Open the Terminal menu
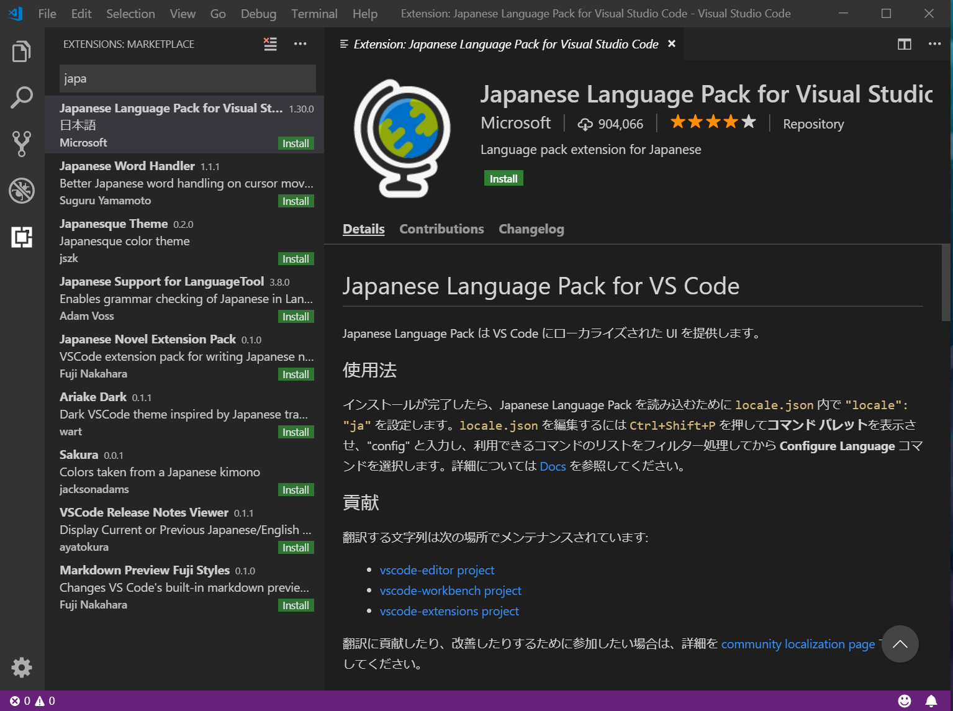This screenshot has width=953, height=711. (314, 13)
